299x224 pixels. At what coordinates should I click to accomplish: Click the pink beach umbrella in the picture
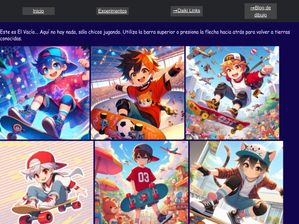point(108,161)
